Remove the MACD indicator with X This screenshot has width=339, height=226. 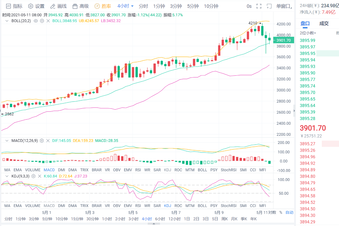[48, 141]
